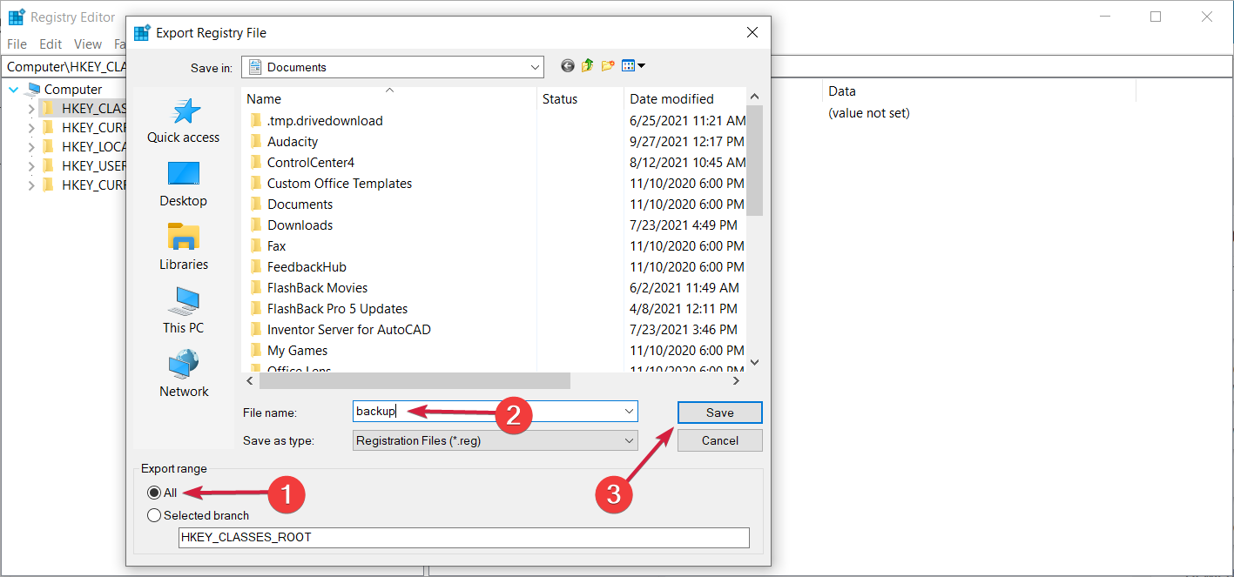Click scroll down arrow of file list
Image resolution: width=1234 pixels, height=577 pixels.
point(755,362)
